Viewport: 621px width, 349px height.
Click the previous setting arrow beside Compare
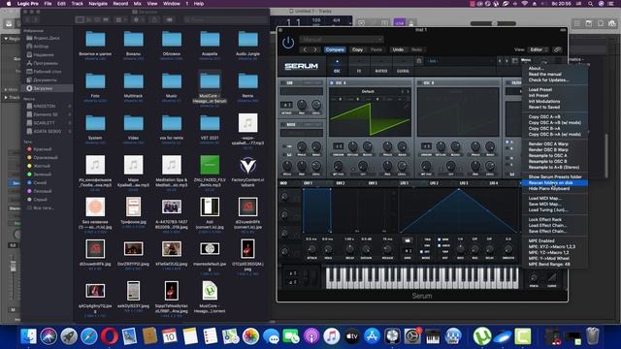(x=305, y=49)
